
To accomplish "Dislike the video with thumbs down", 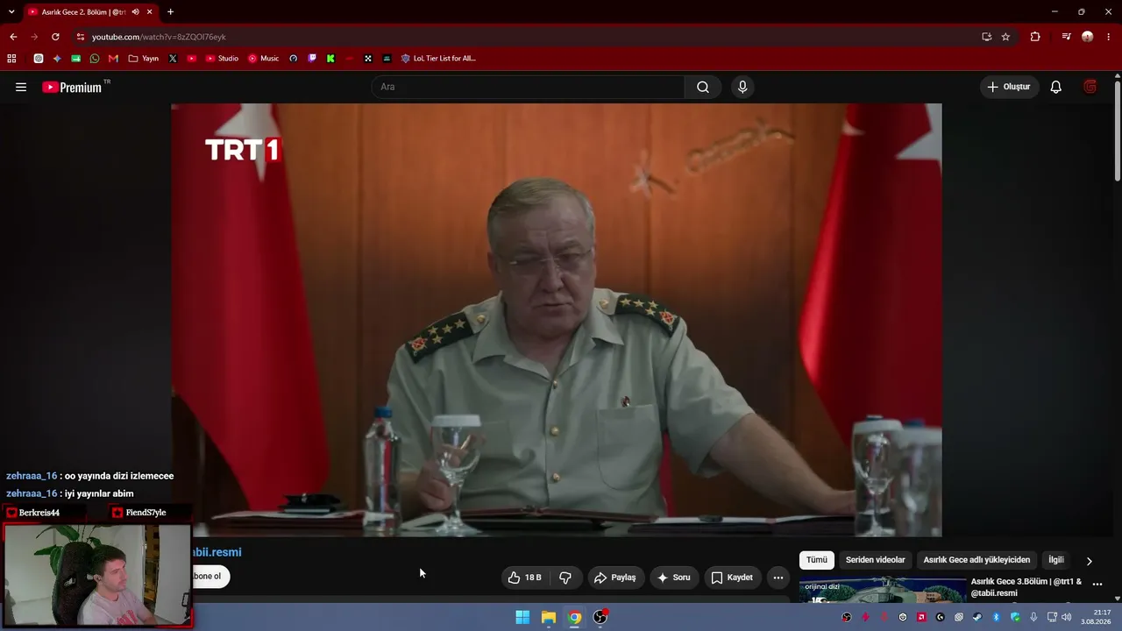I will point(565,578).
